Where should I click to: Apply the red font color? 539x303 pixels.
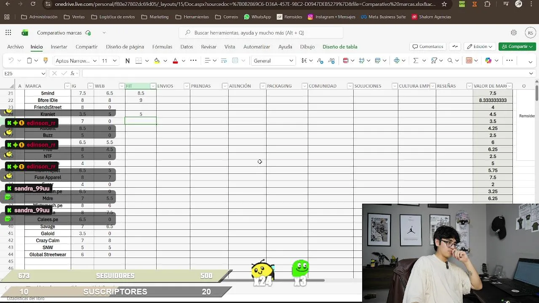175,61
